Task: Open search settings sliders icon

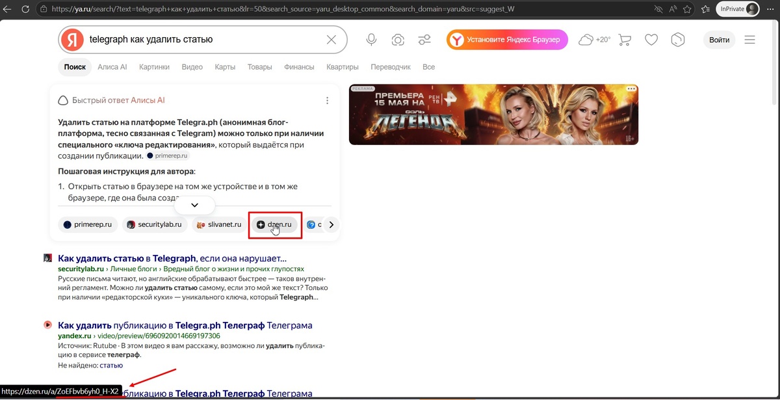Action: (x=424, y=40)
